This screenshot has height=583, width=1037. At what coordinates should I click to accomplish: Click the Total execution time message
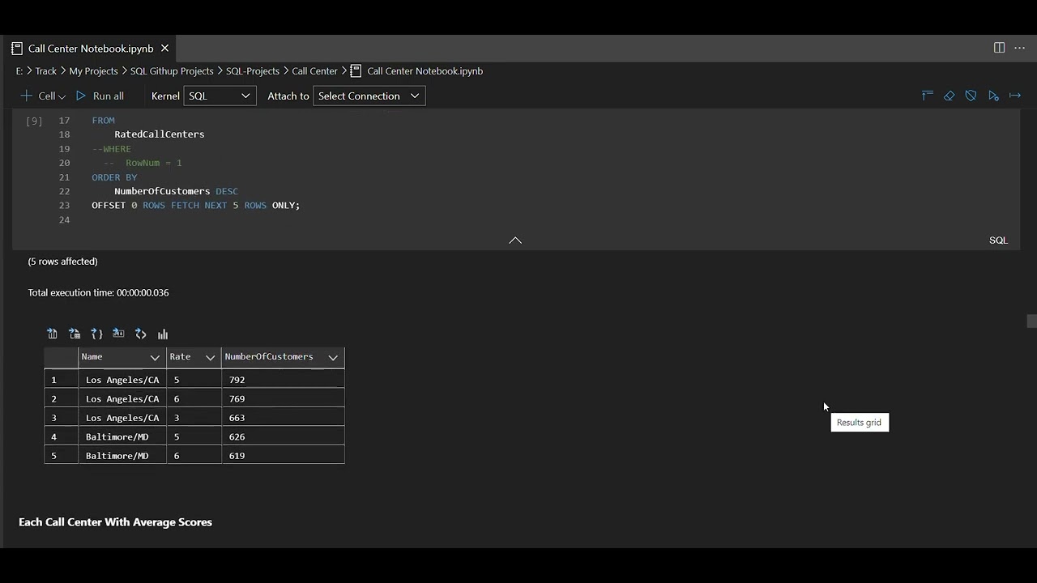point(98,292)
